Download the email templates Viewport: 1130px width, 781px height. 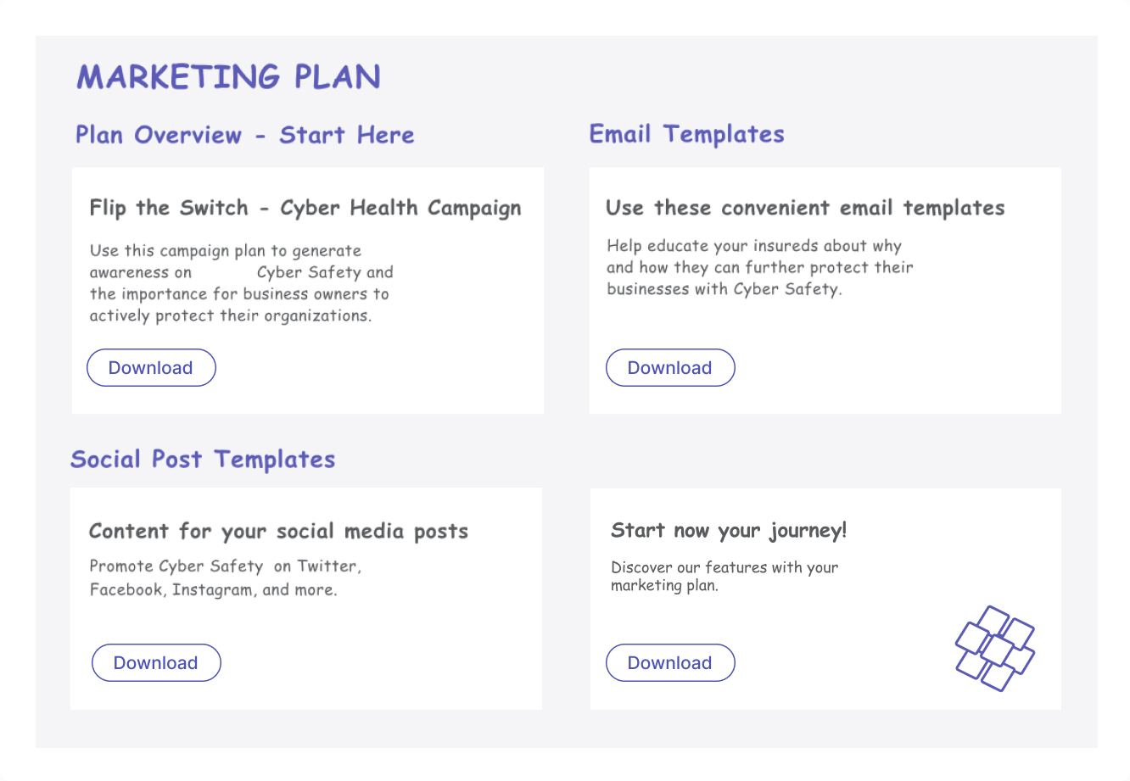click(x=670, y=368)
